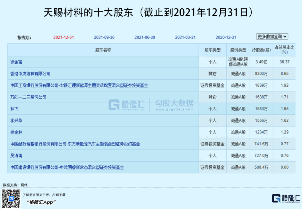Select the 8303万 holdings cell
This screenshot has height=209, width=302.
click(x=261, y=74)
